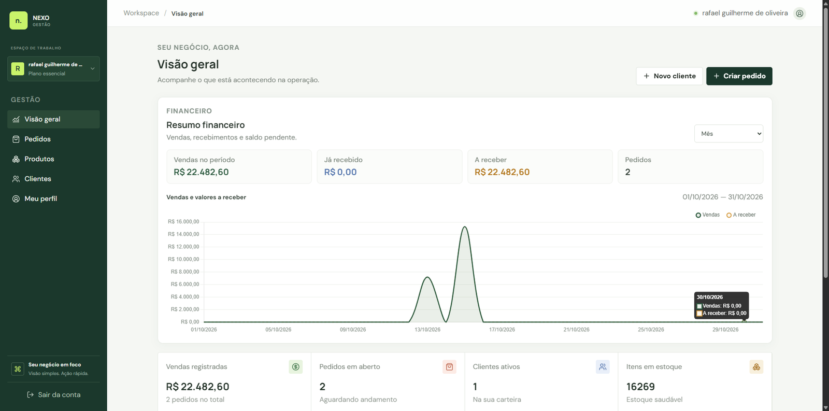Click the dollar icon on Vendas registradas card

click(296, 367)
